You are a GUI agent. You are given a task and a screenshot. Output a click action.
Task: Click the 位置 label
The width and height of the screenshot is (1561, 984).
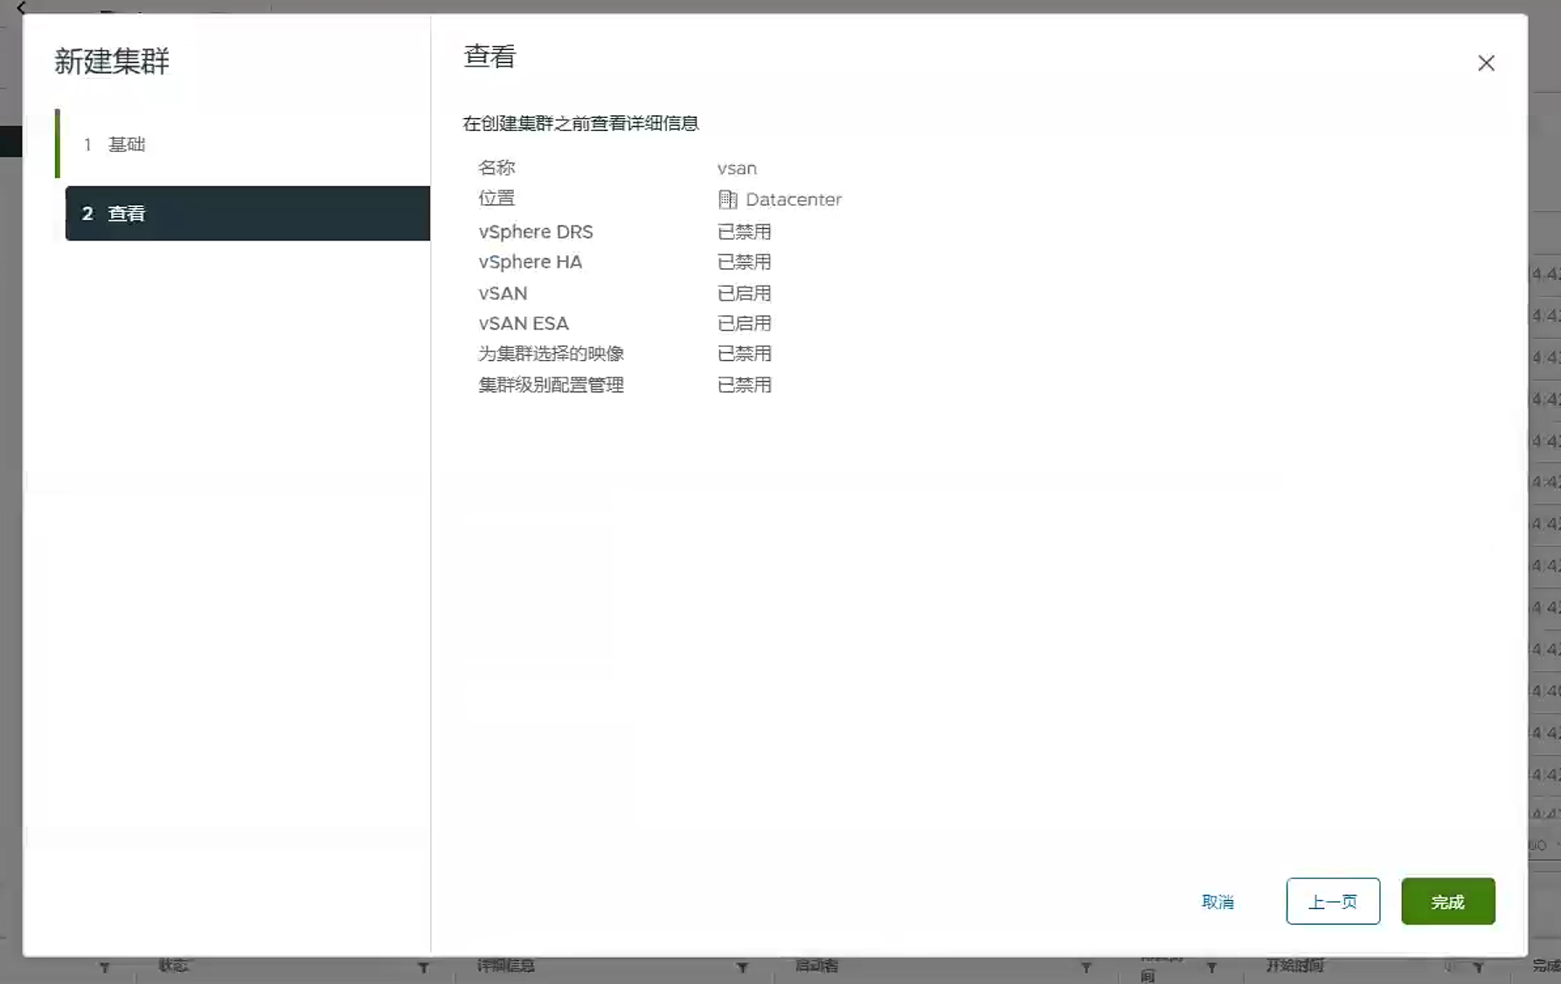(x=496, y=198)
